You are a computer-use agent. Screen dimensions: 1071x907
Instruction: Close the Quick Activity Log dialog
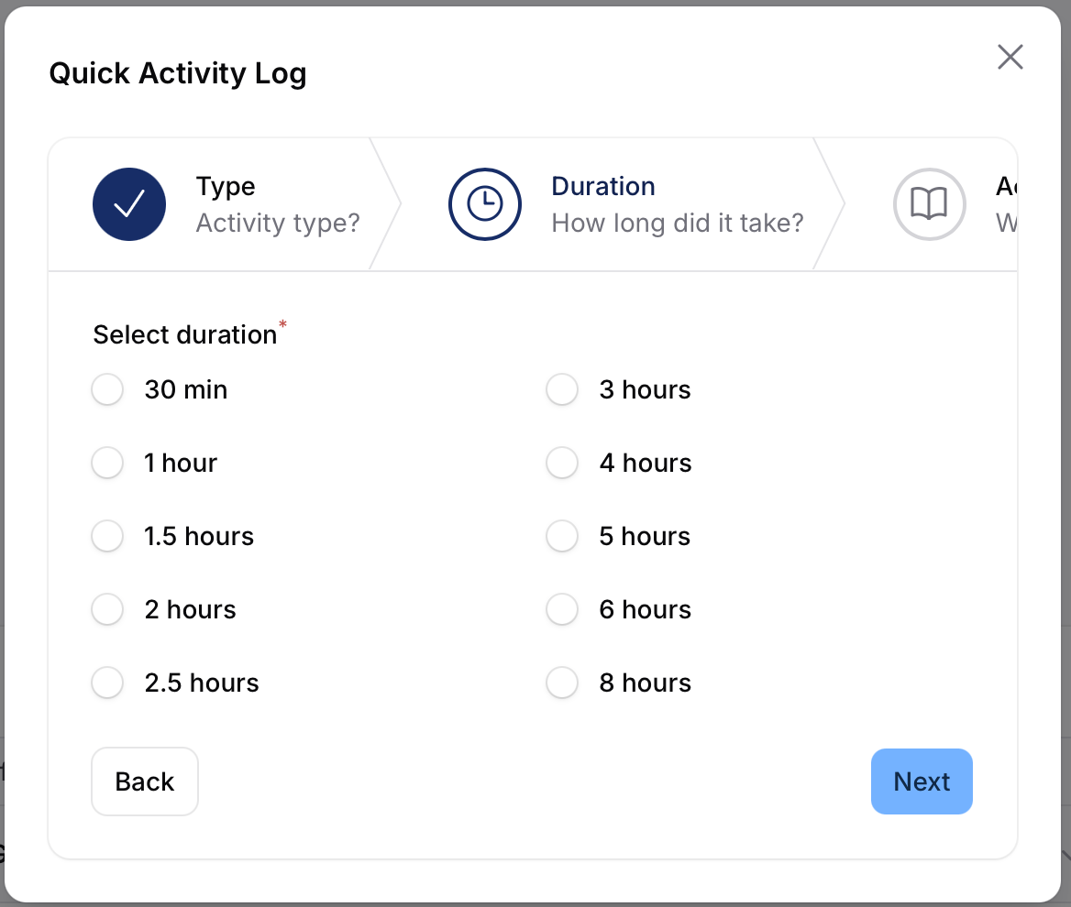click(x=1010, y=57)
